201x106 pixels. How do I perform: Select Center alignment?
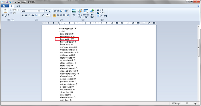pos(58,15)
